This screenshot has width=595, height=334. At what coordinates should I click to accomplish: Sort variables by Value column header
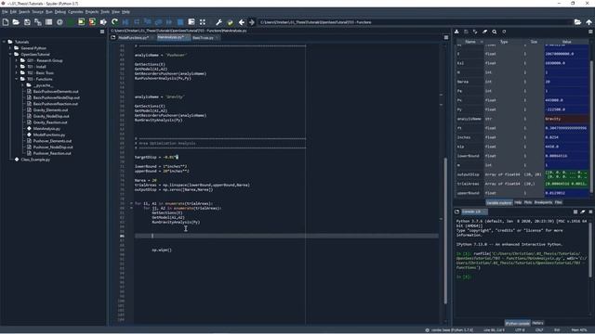pos(566,42)
